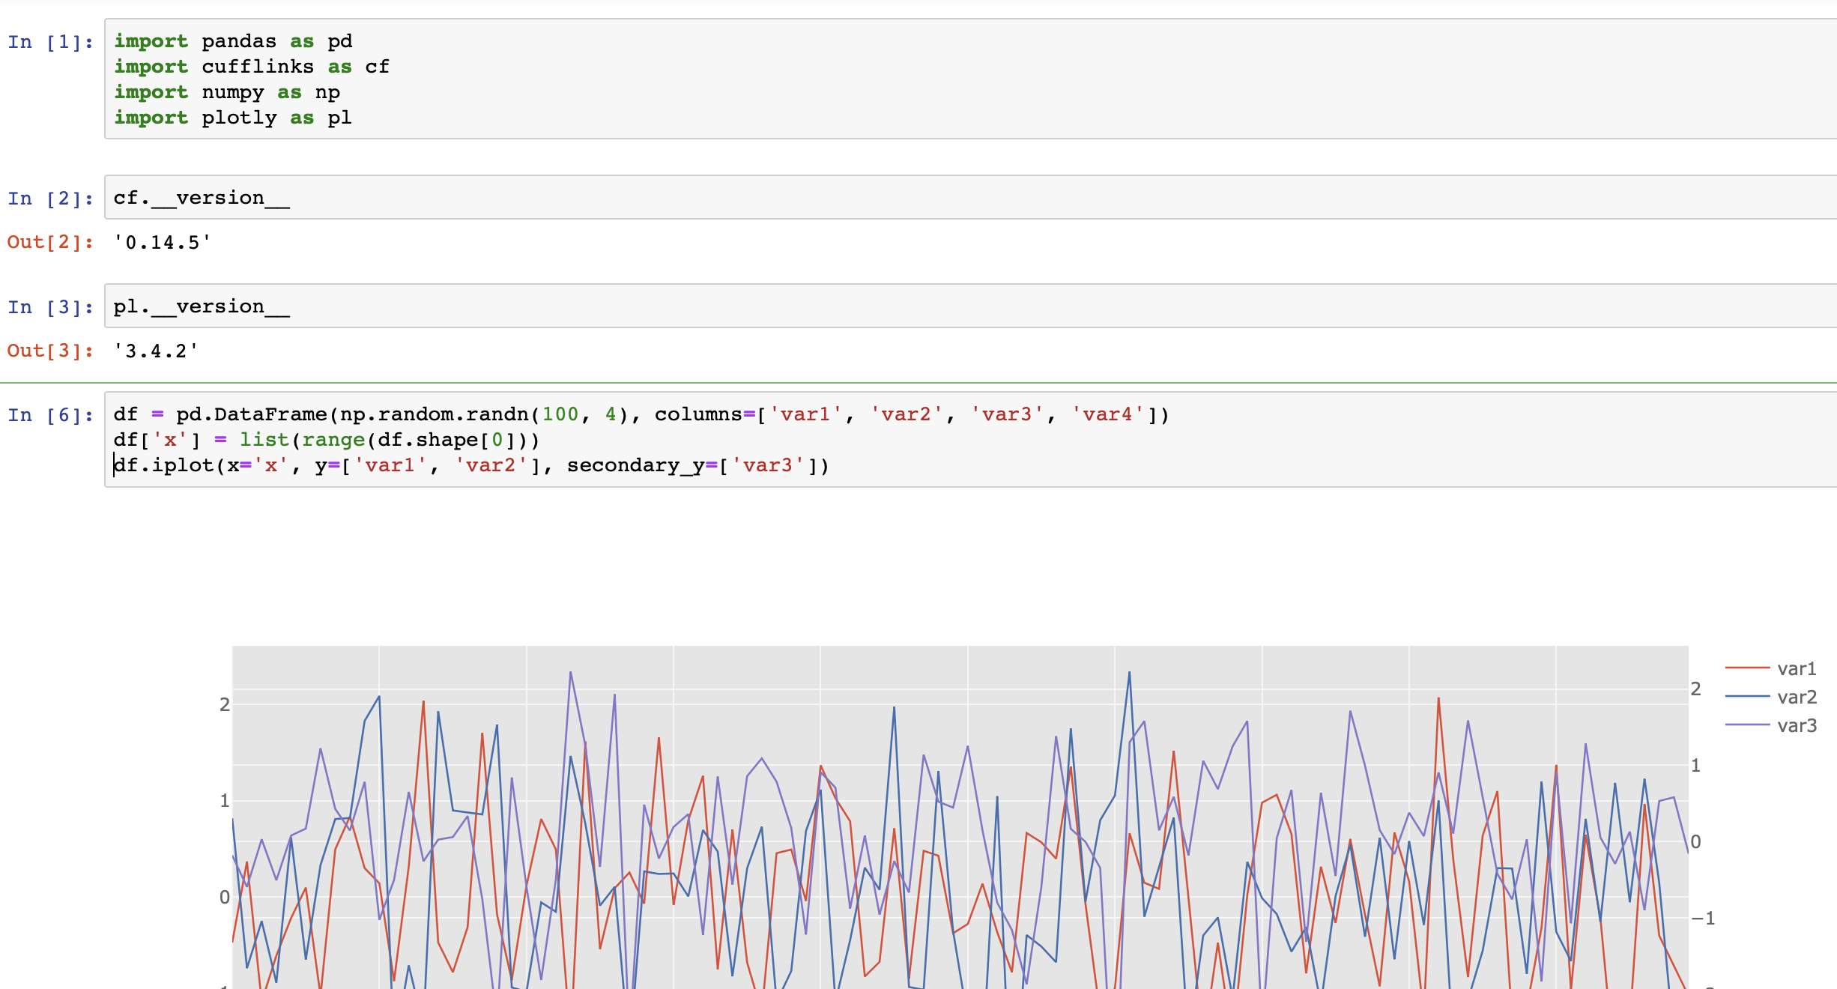Click the '3.4.2' output text
This screenshot has width=1837, height=989.
[156, 351]
